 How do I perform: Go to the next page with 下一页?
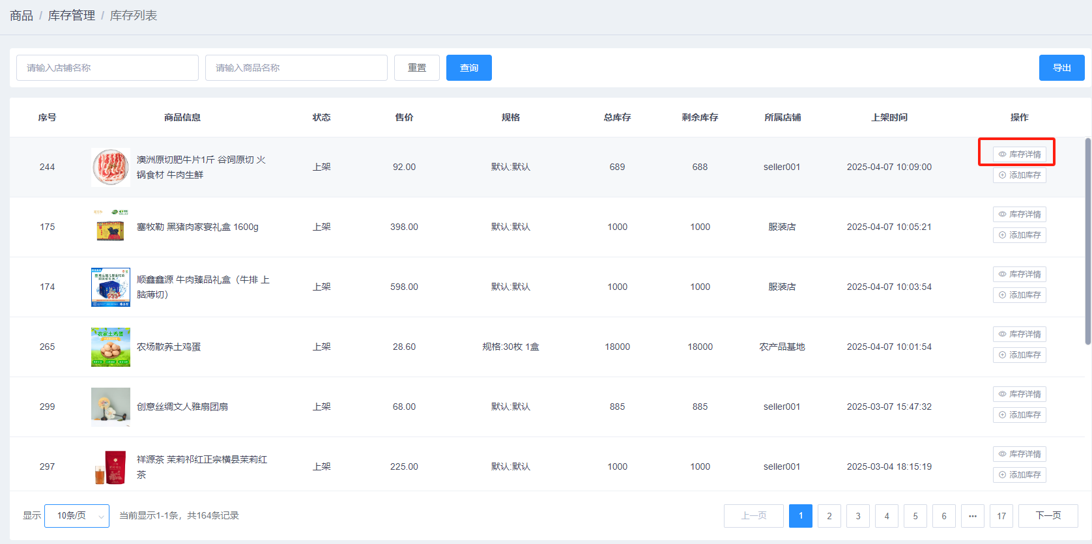(x=1048, y=516)
